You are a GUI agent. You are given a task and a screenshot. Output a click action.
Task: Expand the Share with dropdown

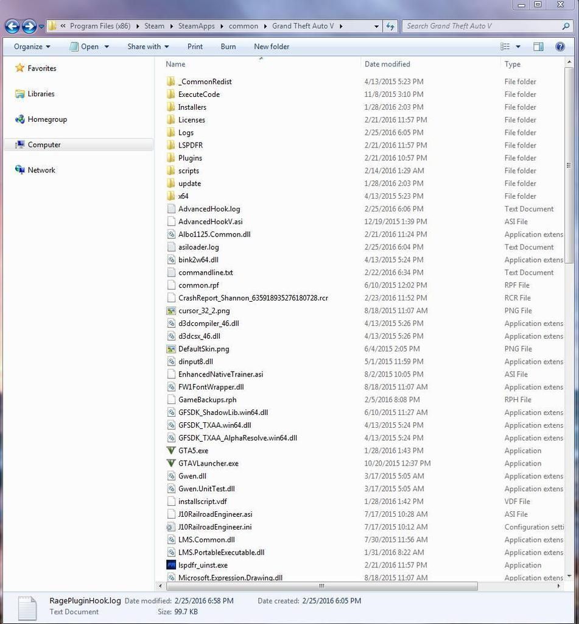pyautogui.click(x=148, y=46)
